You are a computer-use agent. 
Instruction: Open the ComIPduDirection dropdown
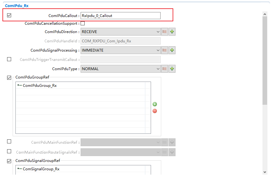(x=120, y=32)
